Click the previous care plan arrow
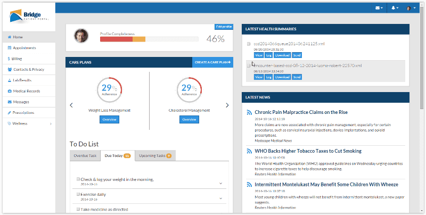426x215 pixels. point(71,105)
